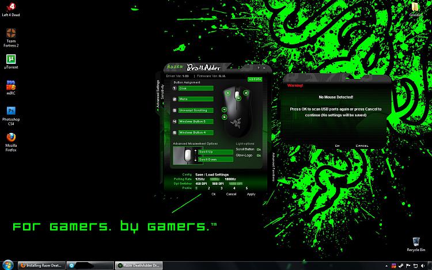Click the mousewheel preview image
This screenshot has width=432, height=270.
(x=188, y=155)
